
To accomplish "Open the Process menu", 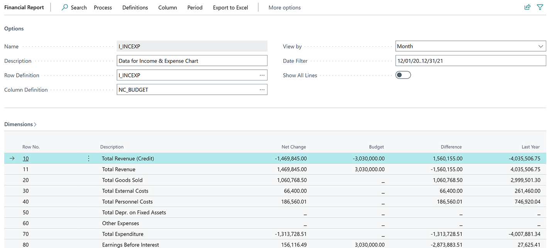I will (x=103, y=7).
